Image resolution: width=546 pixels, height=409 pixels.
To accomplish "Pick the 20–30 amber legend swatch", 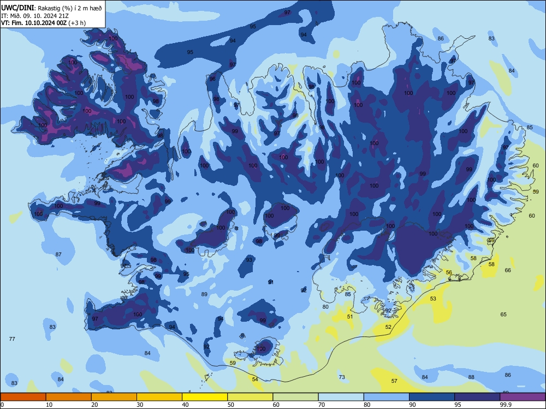I will 114,397.
